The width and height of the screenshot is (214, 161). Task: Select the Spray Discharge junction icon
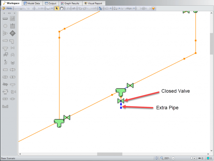pyautogui.click(x=13, y=85)
